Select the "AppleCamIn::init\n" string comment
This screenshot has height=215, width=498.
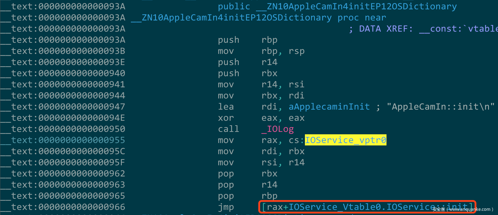(x=441, y=107)
